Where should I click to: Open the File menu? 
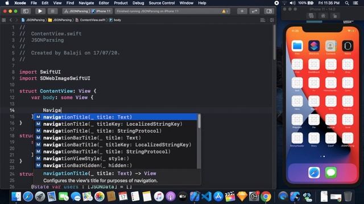pyautogui.click(x=34, y=3)
